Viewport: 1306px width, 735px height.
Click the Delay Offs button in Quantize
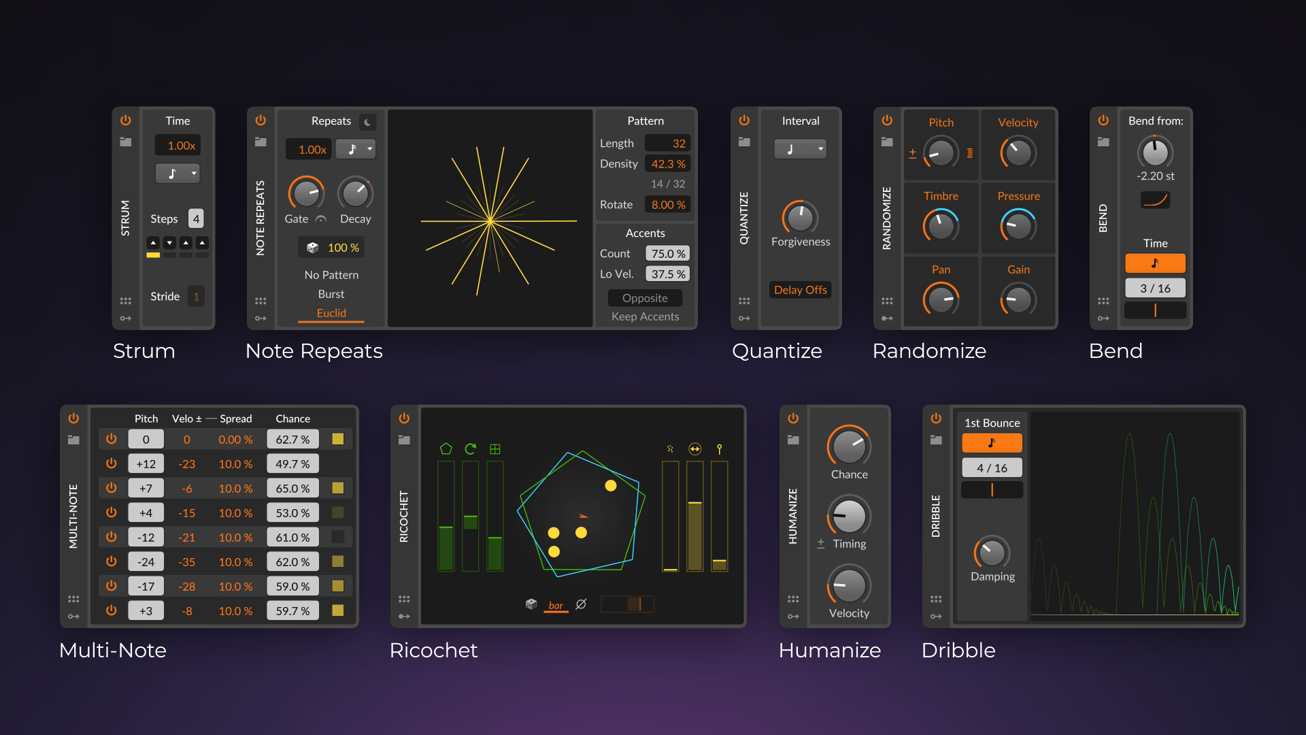(800, 289)
